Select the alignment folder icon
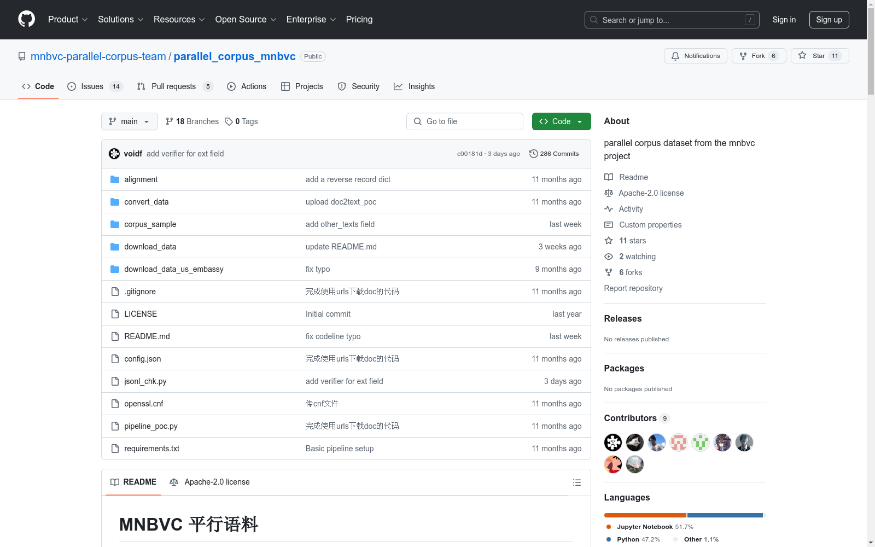875x547 pixels. (x=115, y=179)
